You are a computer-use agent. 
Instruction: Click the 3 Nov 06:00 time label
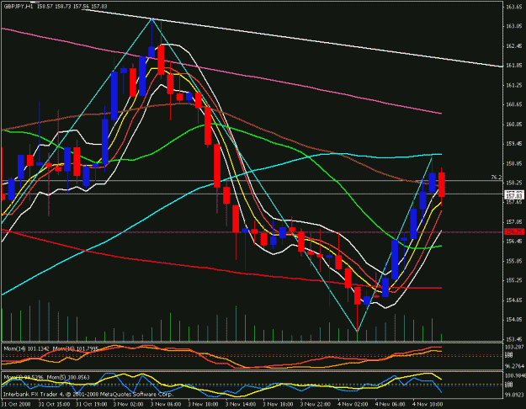[x=166, y=404]
